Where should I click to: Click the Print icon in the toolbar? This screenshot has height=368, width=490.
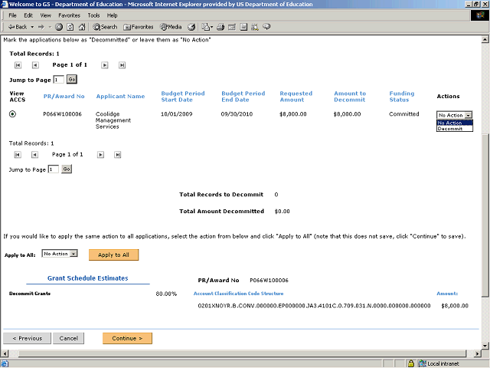220,27
